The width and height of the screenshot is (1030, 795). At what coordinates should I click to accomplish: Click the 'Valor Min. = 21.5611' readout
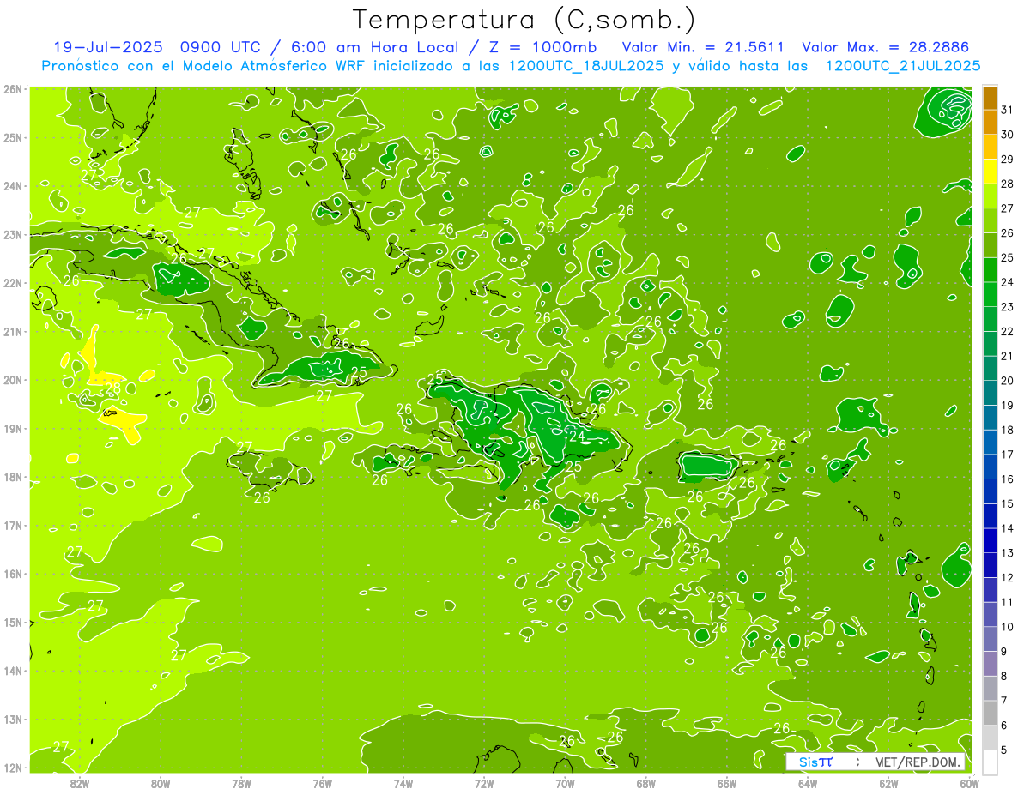(x=702, y=47)
